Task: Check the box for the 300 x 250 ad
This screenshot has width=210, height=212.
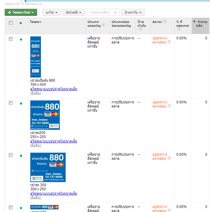Action: (10, 155)
